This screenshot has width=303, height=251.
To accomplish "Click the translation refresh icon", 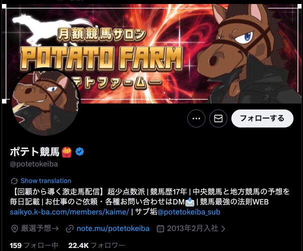I will pos(15,181).
